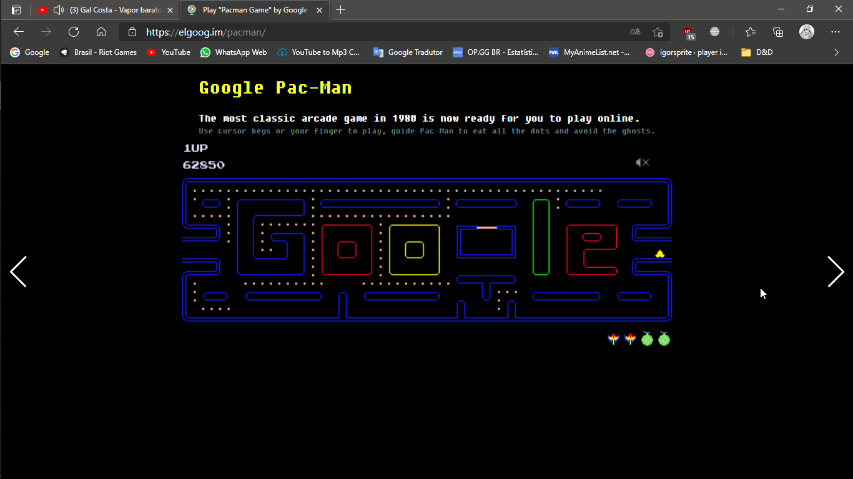Open the browser home page

click(101, 32)
